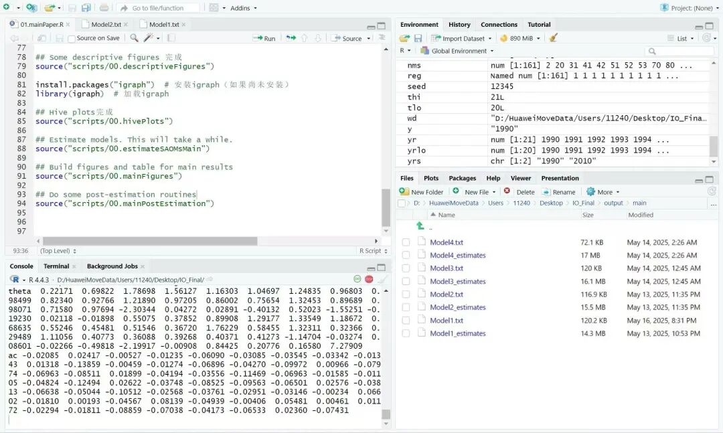Switch to the Connections tab

pyautogui.click(x=499, y=25)
